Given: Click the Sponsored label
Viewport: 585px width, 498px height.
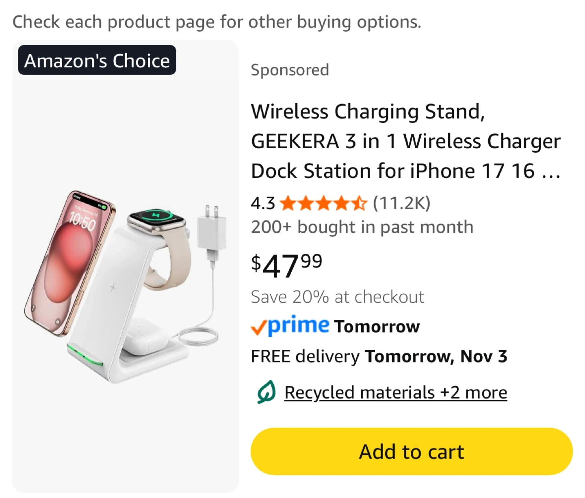Looking at the screenshot, I should (x=290, y=70).
